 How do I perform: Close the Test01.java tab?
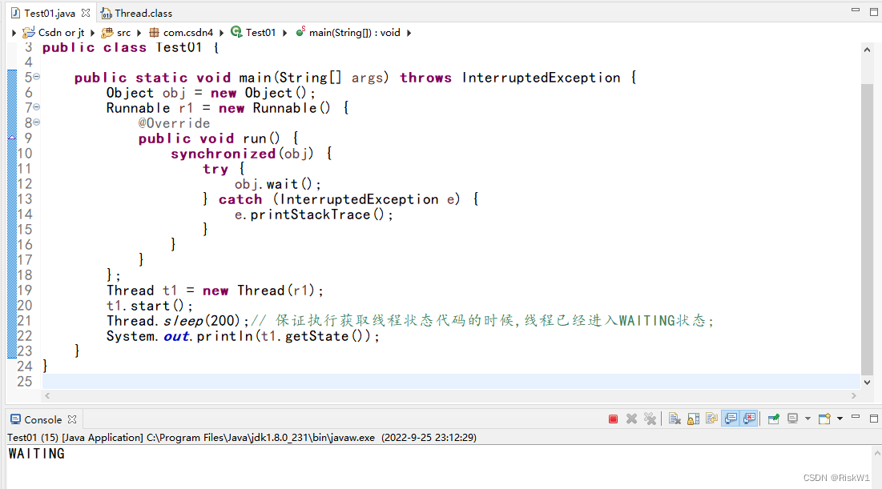click(86, 12)
